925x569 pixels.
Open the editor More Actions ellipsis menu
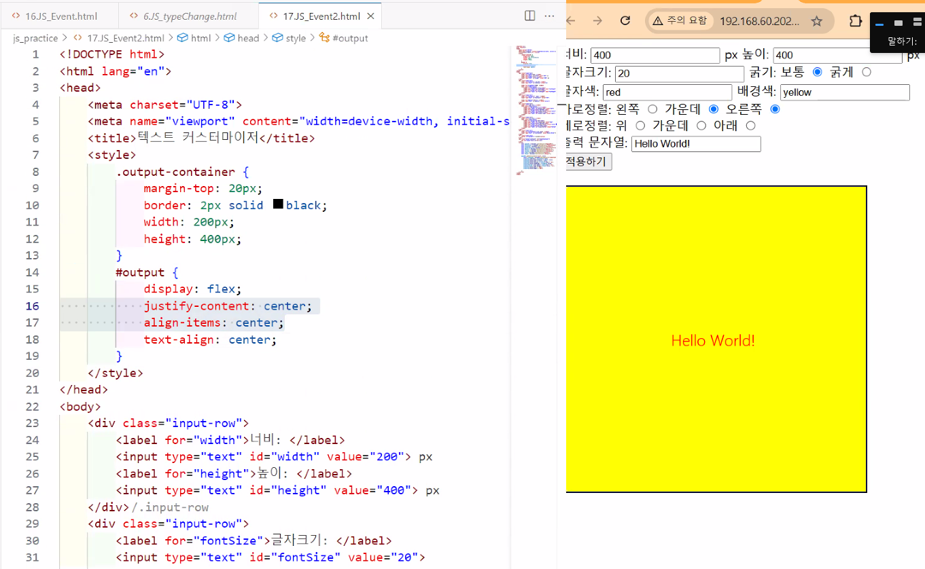click(550, 16)
